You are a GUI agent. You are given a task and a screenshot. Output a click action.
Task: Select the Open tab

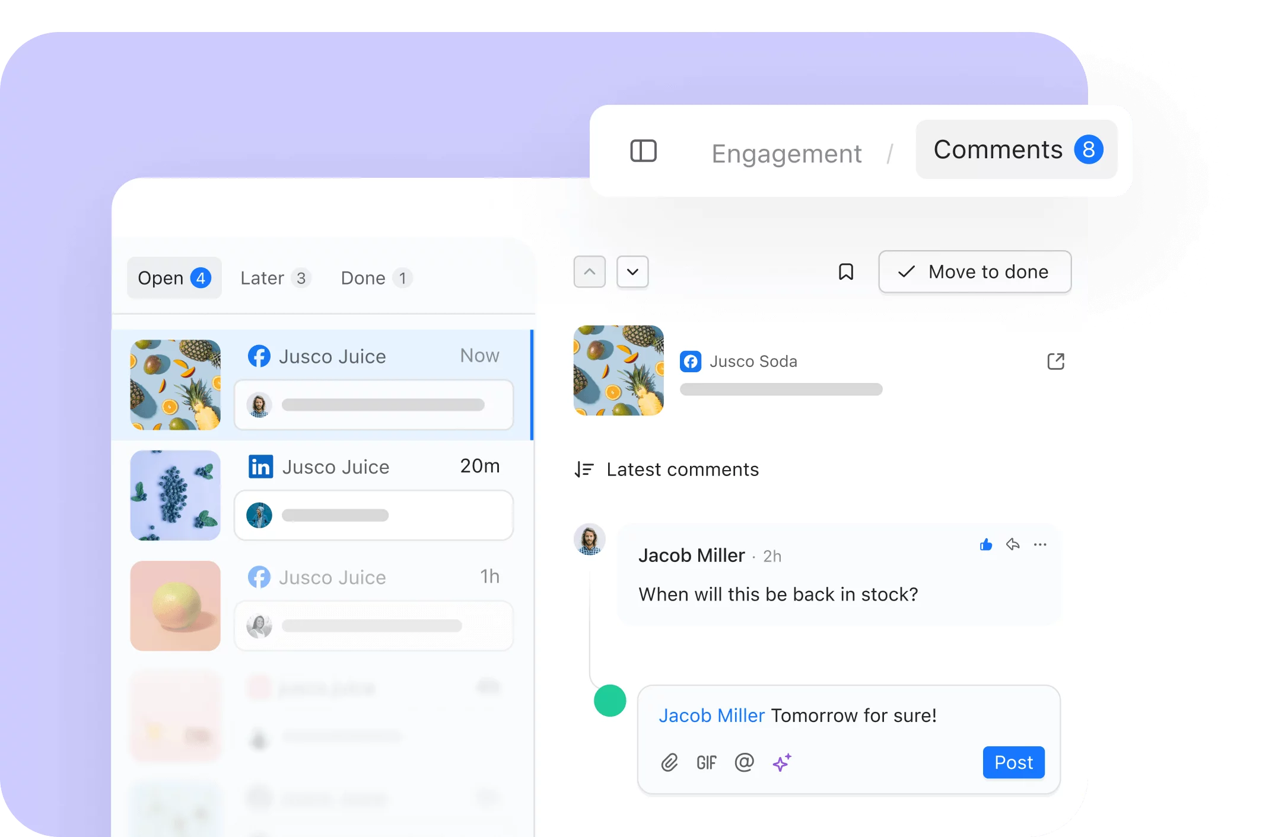(174, 278)
